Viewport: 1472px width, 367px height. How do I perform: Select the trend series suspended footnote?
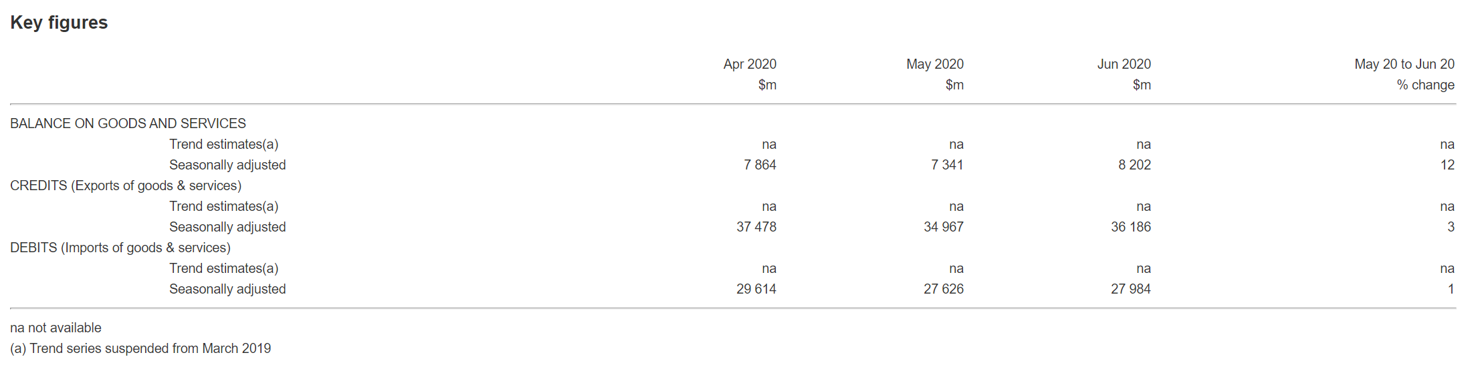click(140, 348)
